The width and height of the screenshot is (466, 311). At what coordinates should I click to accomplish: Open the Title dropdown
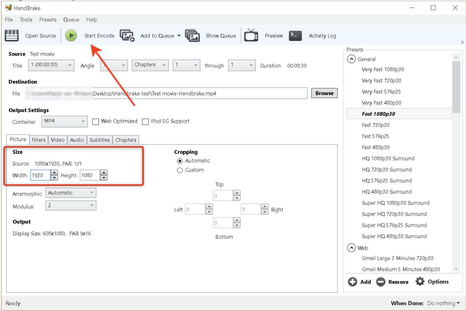coord(51,65)
